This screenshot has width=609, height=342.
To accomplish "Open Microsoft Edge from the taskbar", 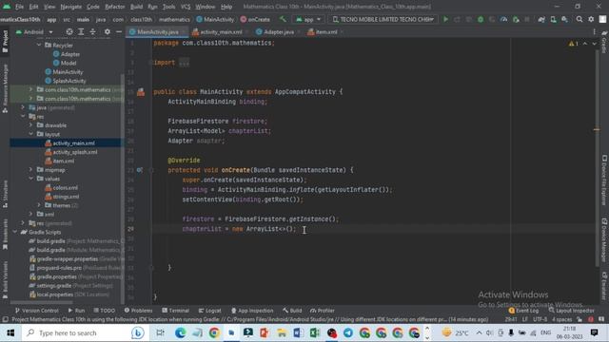I will [x=180, y=332].
